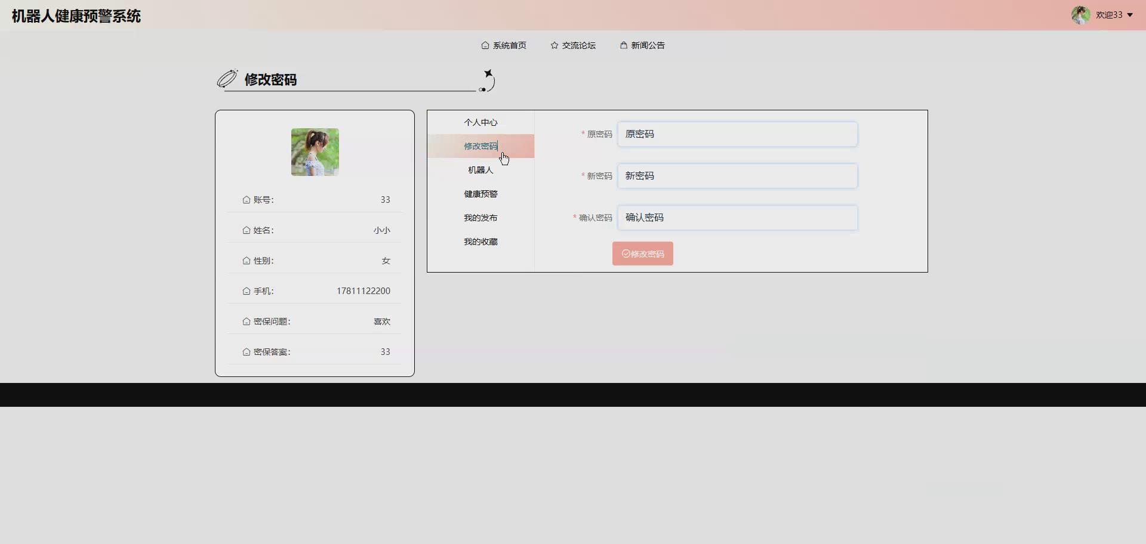
Task: Click the pencil icon next to 修改密码 heading
Action: coord(227,78)
